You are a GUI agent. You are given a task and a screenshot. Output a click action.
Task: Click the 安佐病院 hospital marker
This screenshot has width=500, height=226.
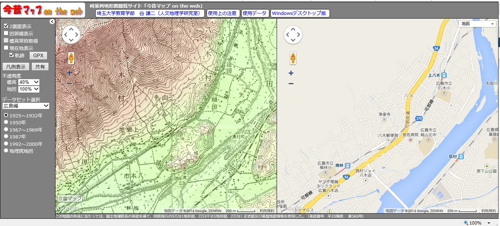(x=410, y=140)
